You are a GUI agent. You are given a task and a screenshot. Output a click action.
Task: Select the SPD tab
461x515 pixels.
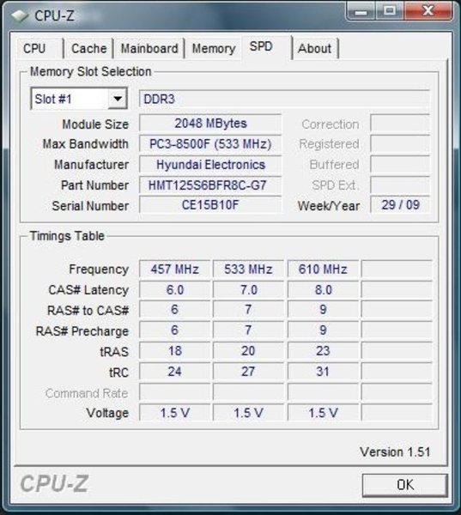click(266, 47)
